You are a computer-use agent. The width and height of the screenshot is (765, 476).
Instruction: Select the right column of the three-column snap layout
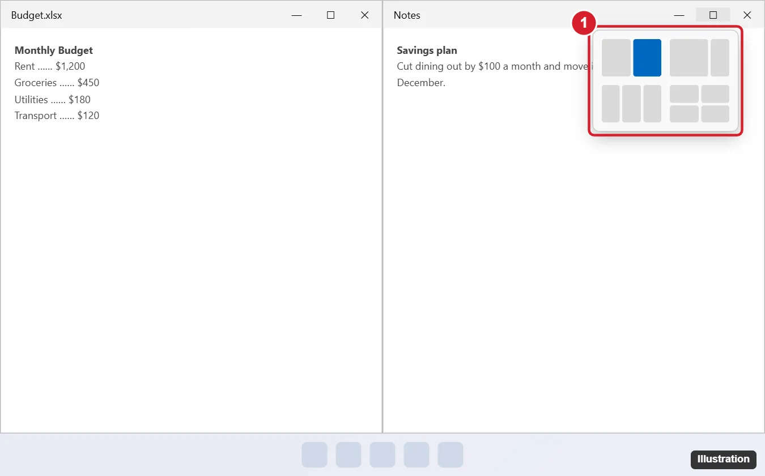pos(652,104)
